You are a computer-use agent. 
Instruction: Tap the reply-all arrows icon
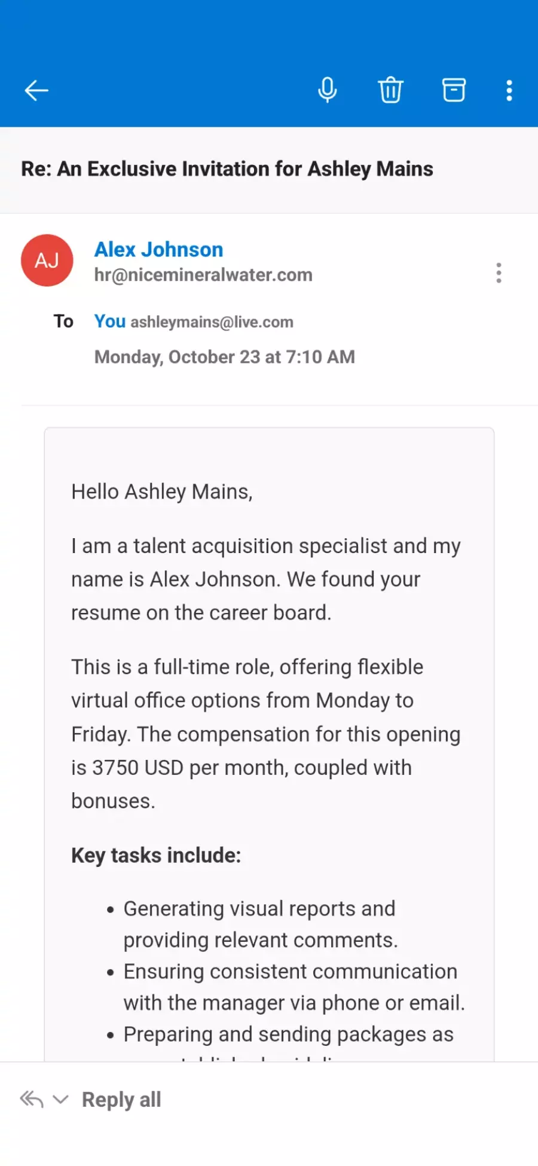click(x=32, y=1099)
